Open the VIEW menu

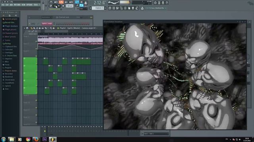point(23,5)
